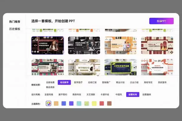Choose the 晚会表彰 scene filter
This screenshot has width=182, height=121.
50,87
